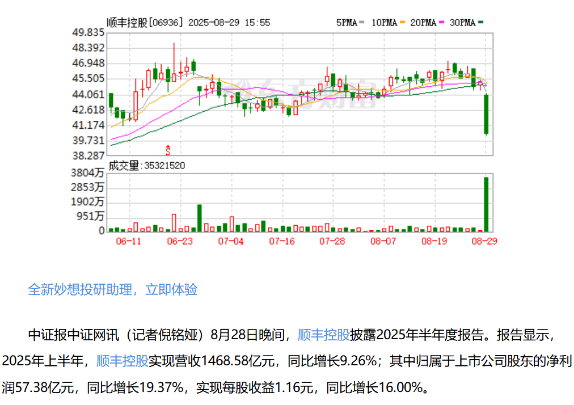
Task: Click the 1902万 volume axis value
Action: [87, 202]
